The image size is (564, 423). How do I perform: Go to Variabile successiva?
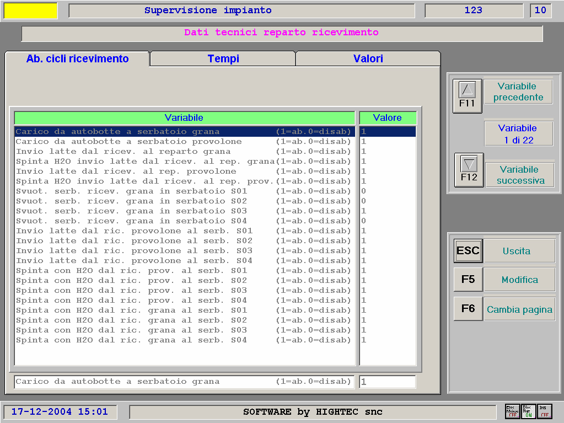tap(520, 175)
